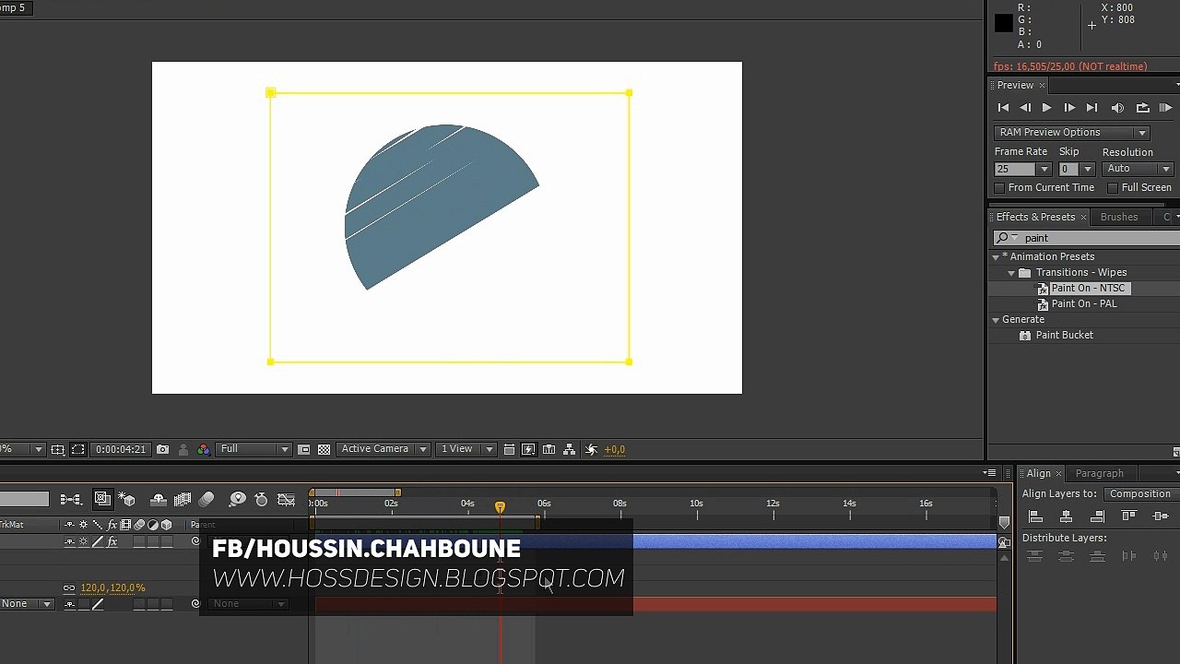The height and width of the screenshot is (664, 1180).
Task: Open RAM Preview Options dropdown
Action: tap(1071, 132)
